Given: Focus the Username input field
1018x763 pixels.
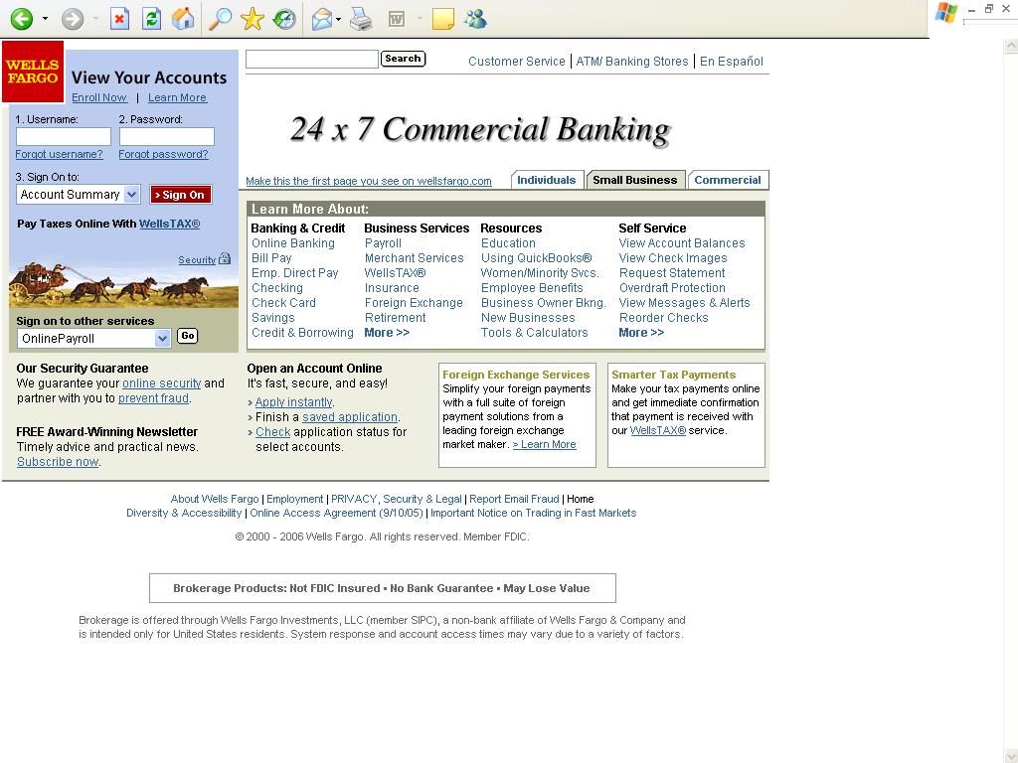Looking at the screenshot, I should pyautogui.click(x=63, y=136).
